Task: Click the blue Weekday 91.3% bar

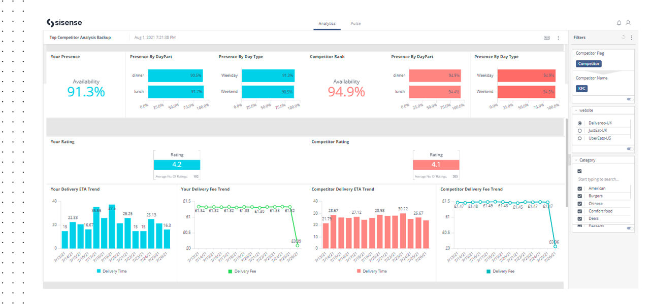Action: [x=268, y=75]
